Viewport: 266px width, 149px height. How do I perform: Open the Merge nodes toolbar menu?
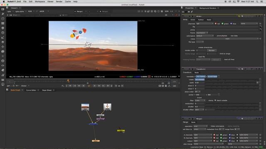[3, 42]
